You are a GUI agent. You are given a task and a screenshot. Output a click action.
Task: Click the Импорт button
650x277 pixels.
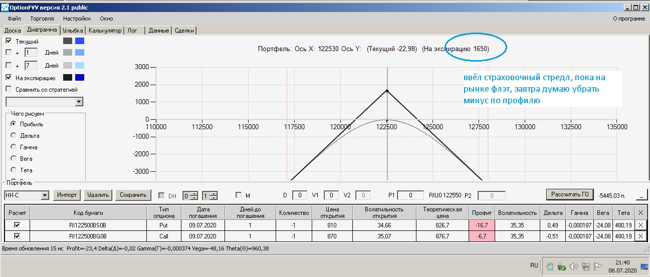coord(67,195)
